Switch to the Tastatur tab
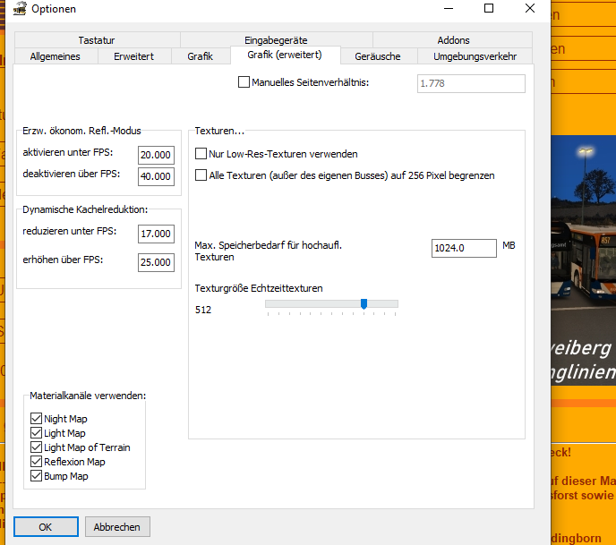Screen dimensions: 616x545 click(97, 40)
